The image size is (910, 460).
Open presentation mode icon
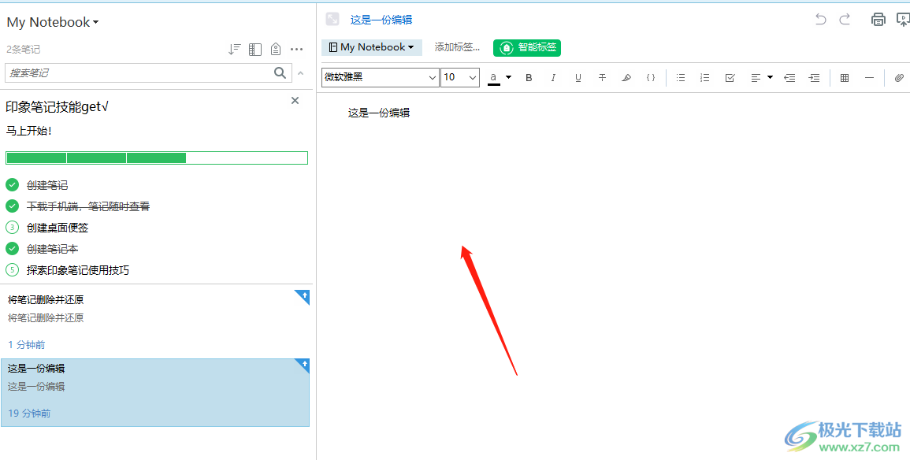(903, 20)
